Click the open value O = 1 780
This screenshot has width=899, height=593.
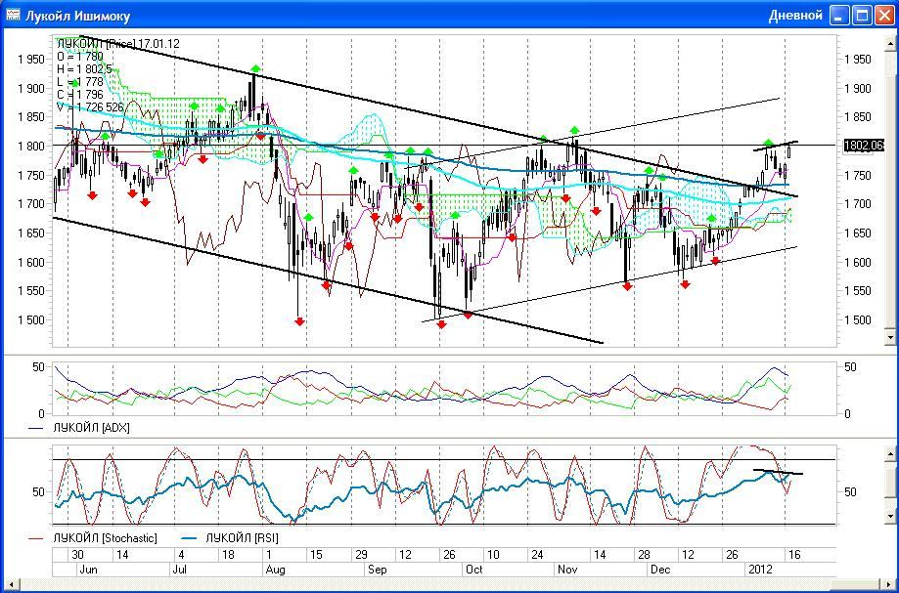[80, 56]
